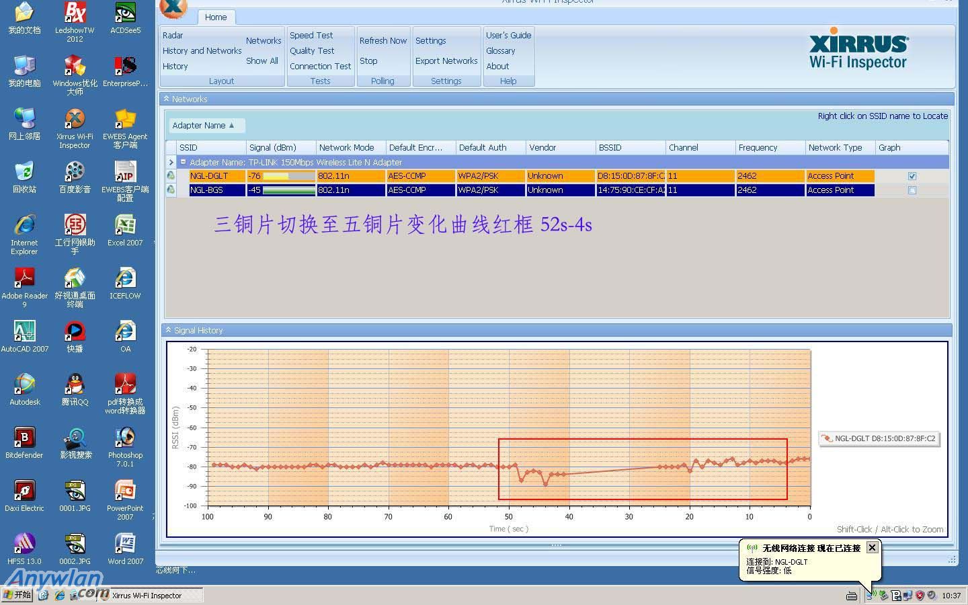
Task: Collapse the Networks panel chevron
Action: click(x=166, y=99)
